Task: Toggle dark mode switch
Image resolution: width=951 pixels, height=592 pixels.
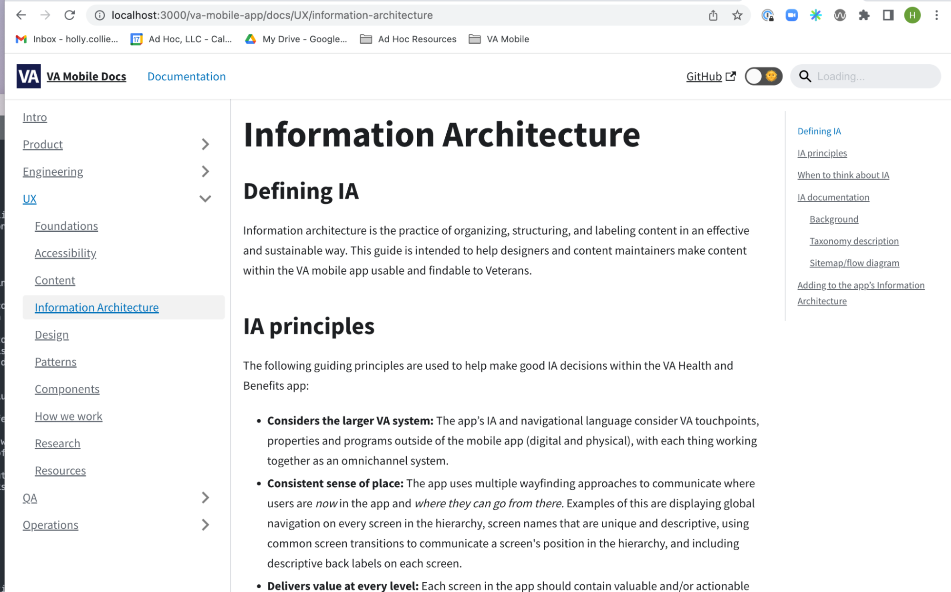Action: (x=761, y=76)
